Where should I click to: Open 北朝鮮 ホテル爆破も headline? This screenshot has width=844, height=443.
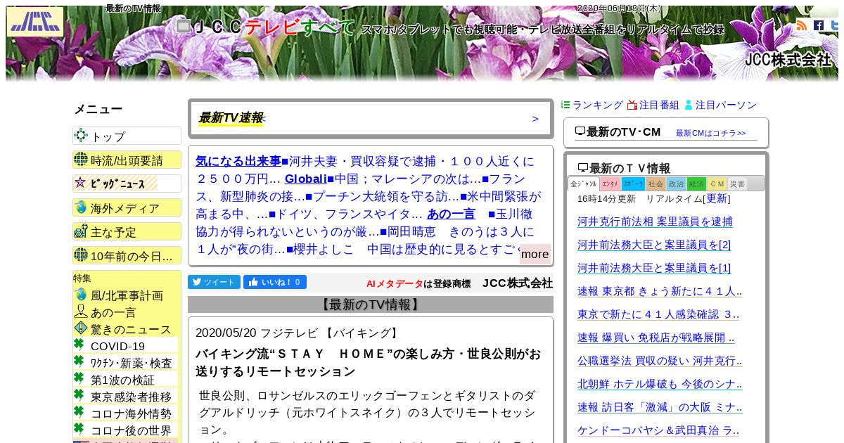(x=660, y=384)
